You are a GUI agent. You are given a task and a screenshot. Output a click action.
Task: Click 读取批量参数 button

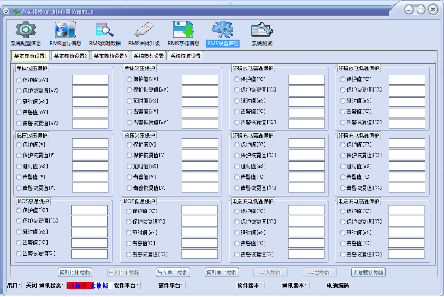click(x=75, y=272)
